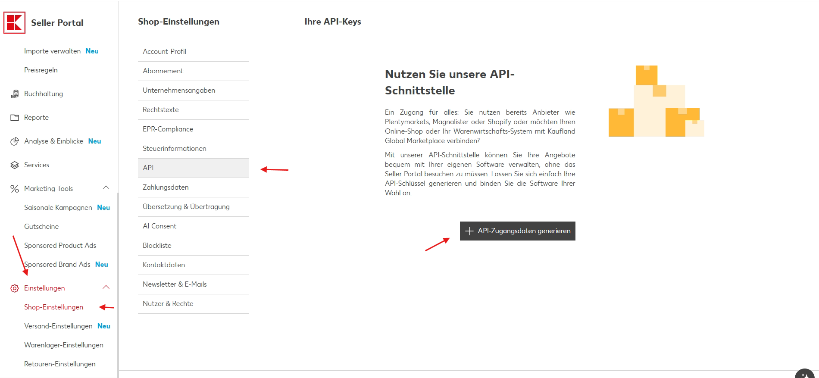This screenshot has height=378, width=819.
Task: Open the API settings menu item
Action: click(x=193, y=168)
